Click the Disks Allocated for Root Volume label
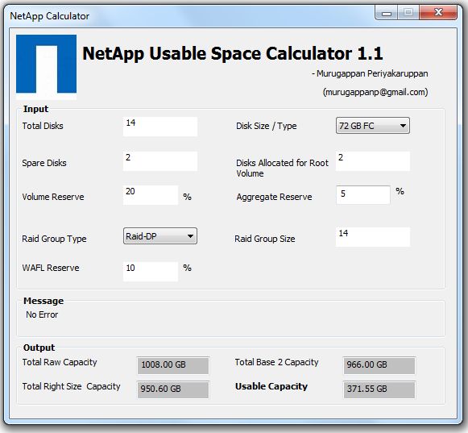The width and height of the screenshot is (468, 433). click(x=282, y=168)
